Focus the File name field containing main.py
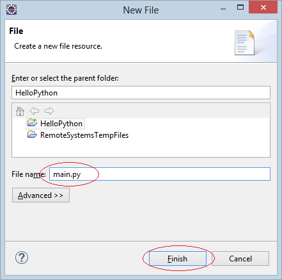Screen dimensions: 282x280 [160, 174]
